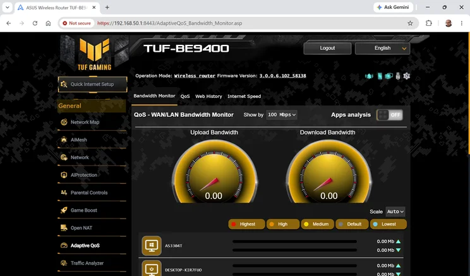Viewport: 470px width, 276px height.
Task: Click the gear status icon
Action: click(x=406, y=76)
